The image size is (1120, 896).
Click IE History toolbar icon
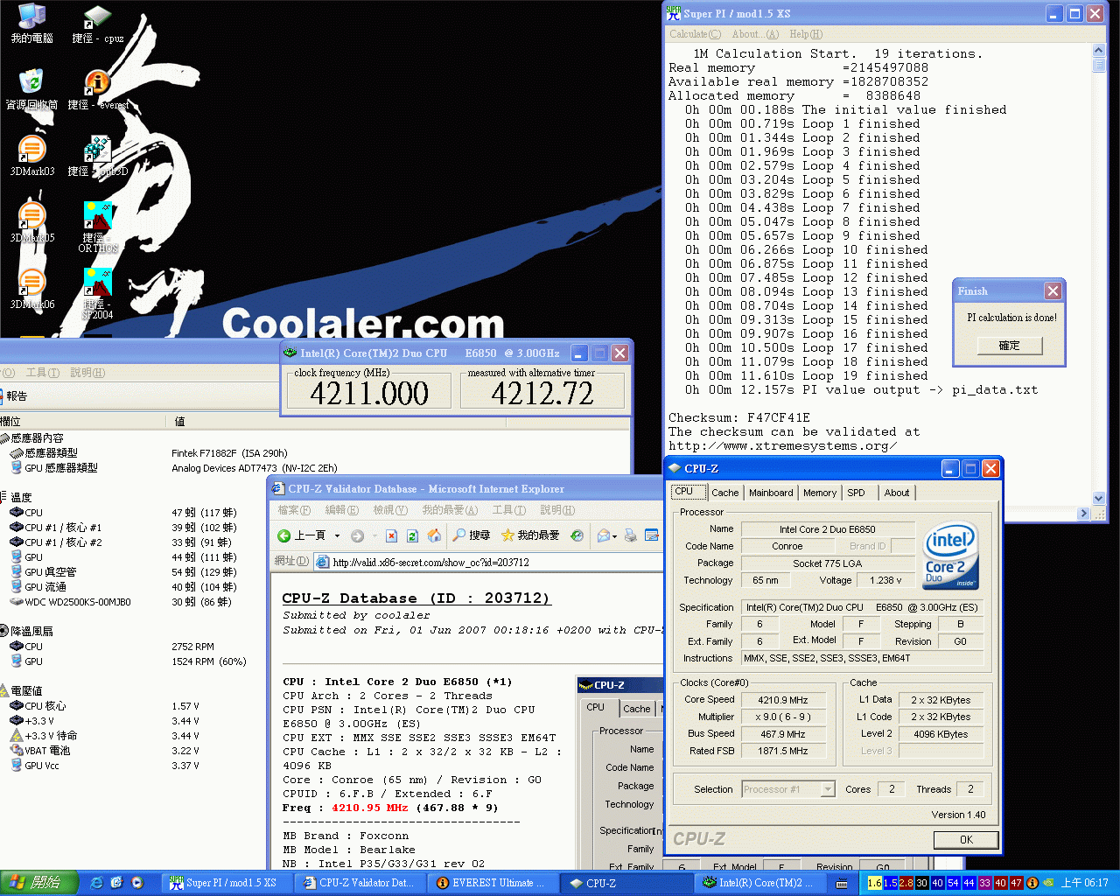[x=577, y=535]
